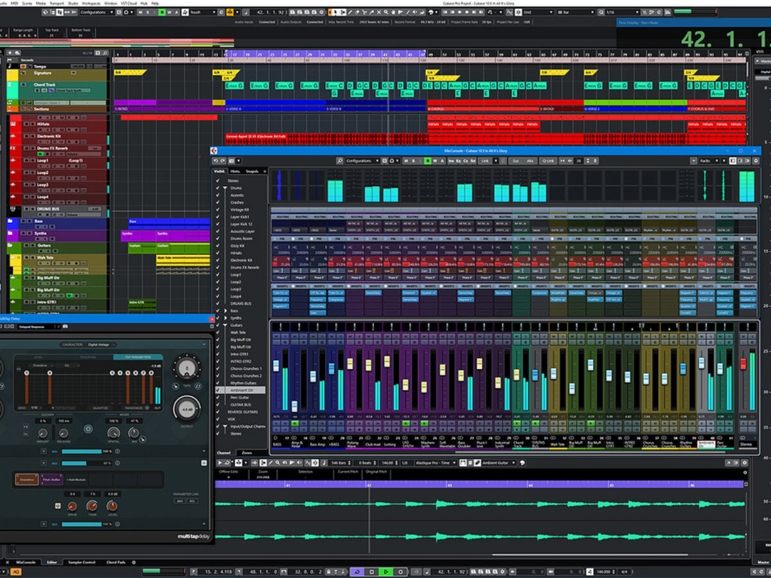The height and width of the screenshot is (578, 771).
Task: Click the track search magnifier icon above the track list
Action: [x=105, y=53]
